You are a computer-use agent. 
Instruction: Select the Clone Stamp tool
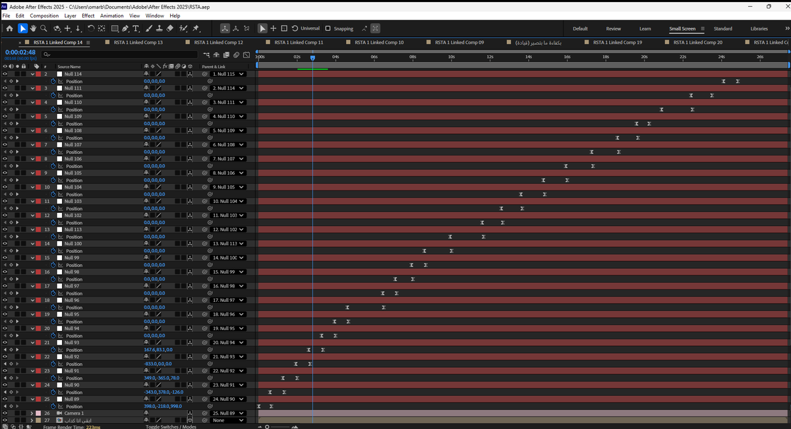[160, 28]
